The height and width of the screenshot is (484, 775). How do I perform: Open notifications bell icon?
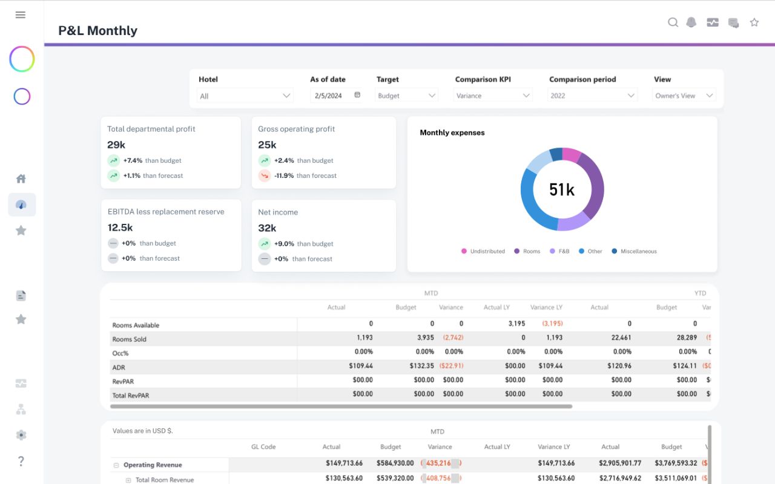pos(691,22)
